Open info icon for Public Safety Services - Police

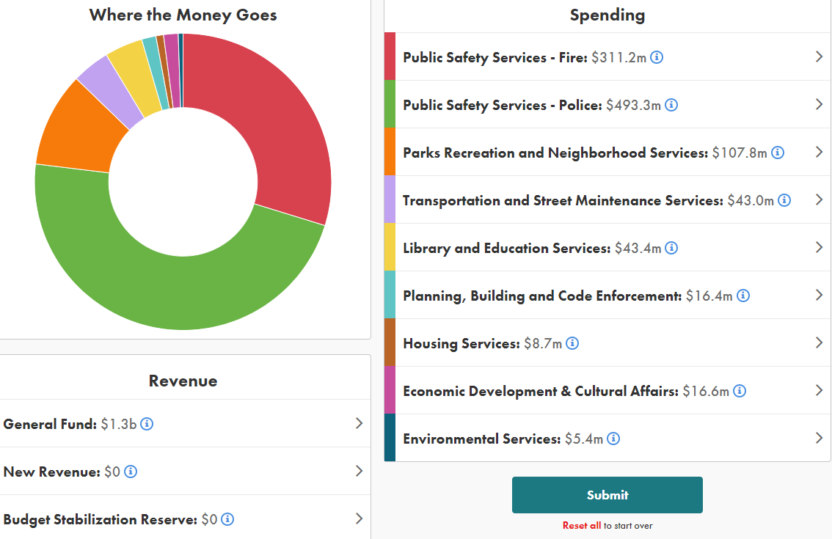(671, 105)
